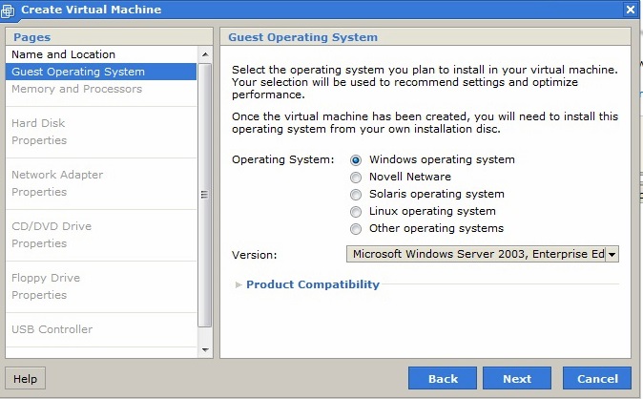The width and height of the screenshot is (643, 399).
Task: Cancel the virtual machine creation
Action: coord(597,378)
